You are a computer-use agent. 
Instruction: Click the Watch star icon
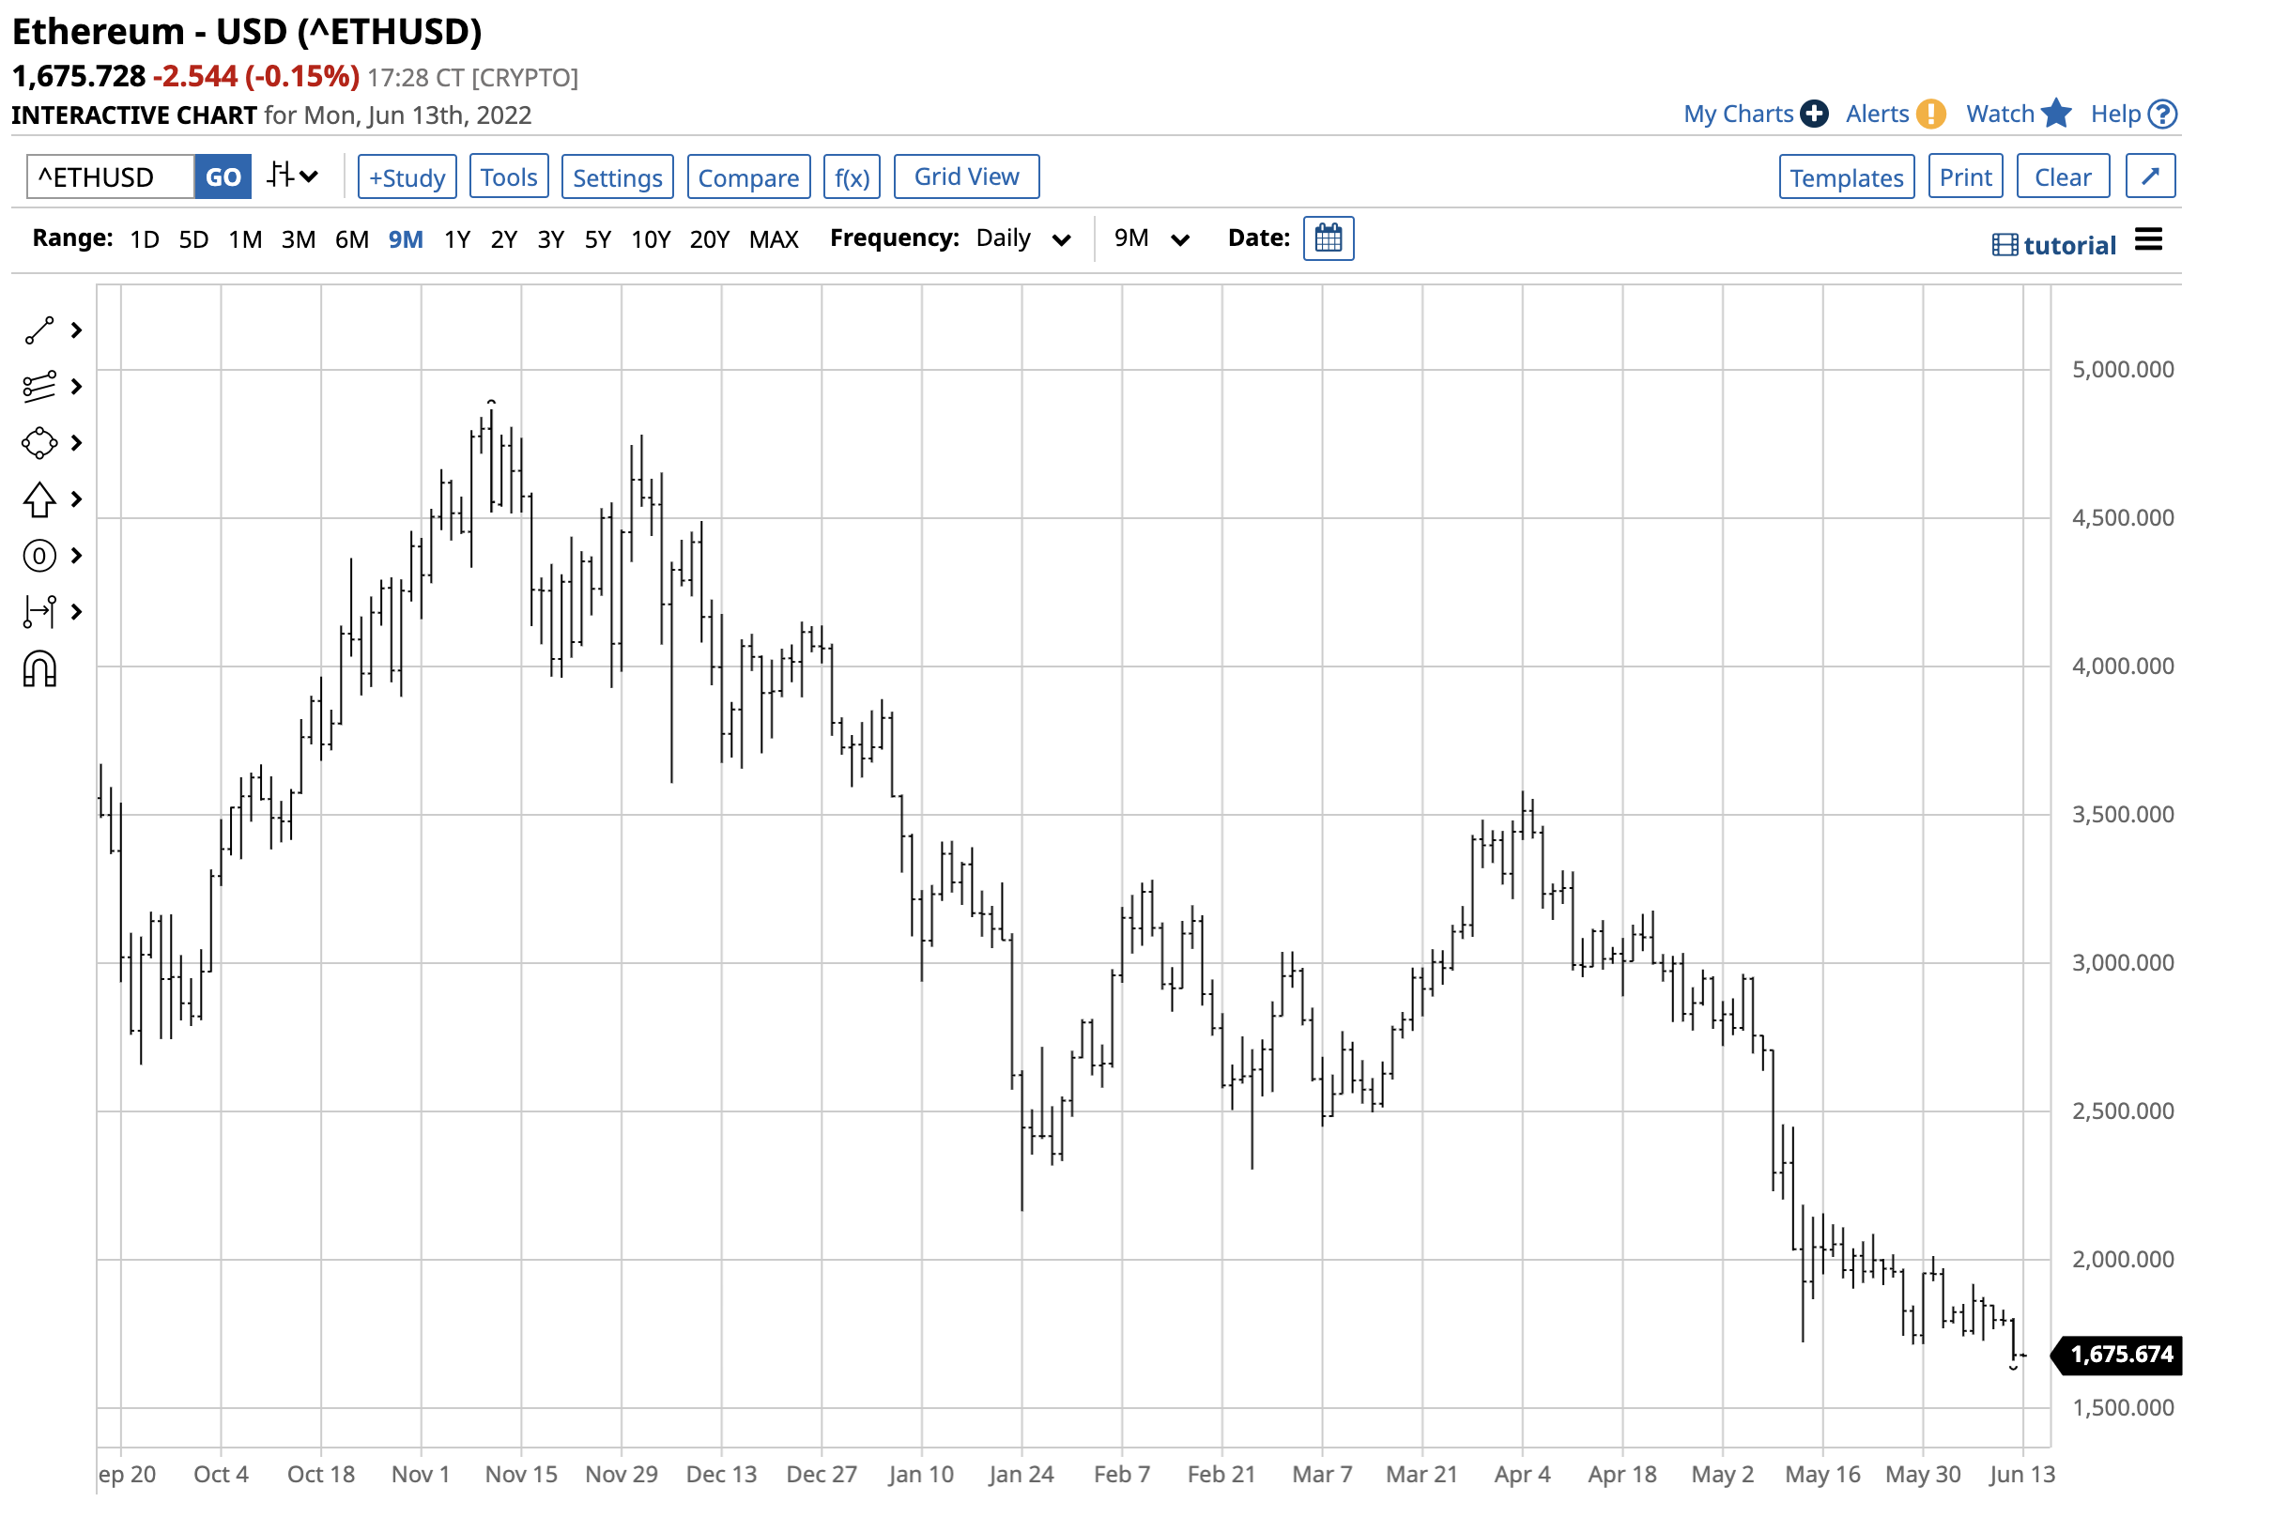[x=2056, y=114]
